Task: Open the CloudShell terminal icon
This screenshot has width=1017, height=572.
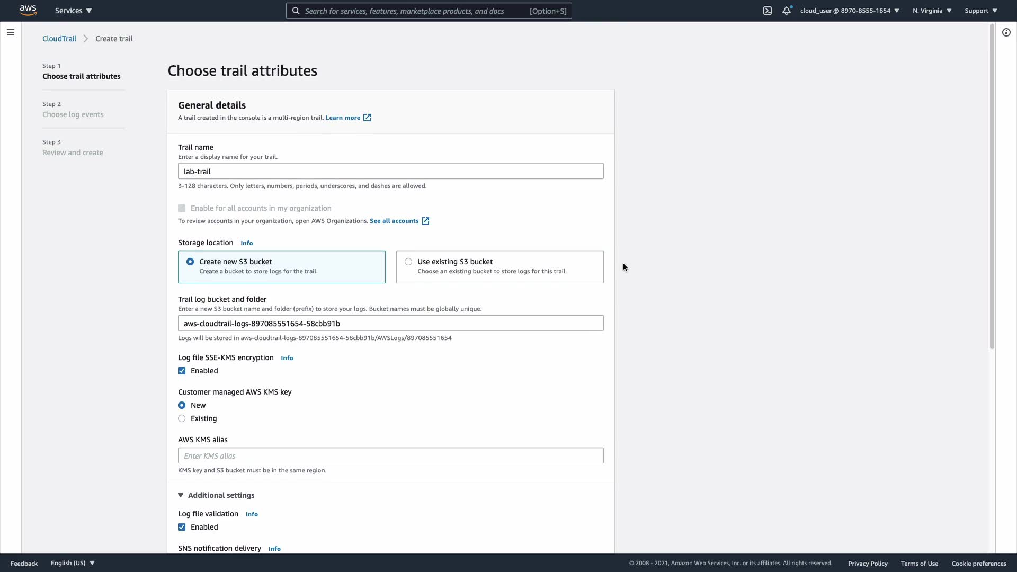Action: [x=768, y=11]
